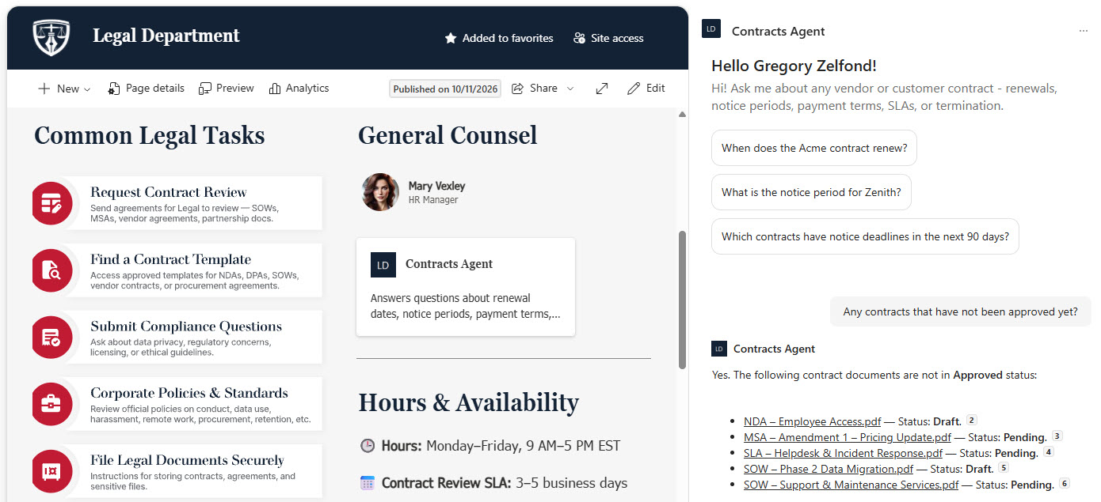Expand the New dropdown chevron
The width and height of the screenshot is (1101, 502).
(87, 89)
